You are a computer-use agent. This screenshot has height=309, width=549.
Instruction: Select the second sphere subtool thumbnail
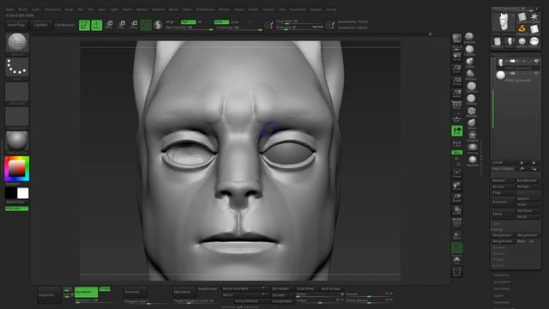tap(501, 75)
